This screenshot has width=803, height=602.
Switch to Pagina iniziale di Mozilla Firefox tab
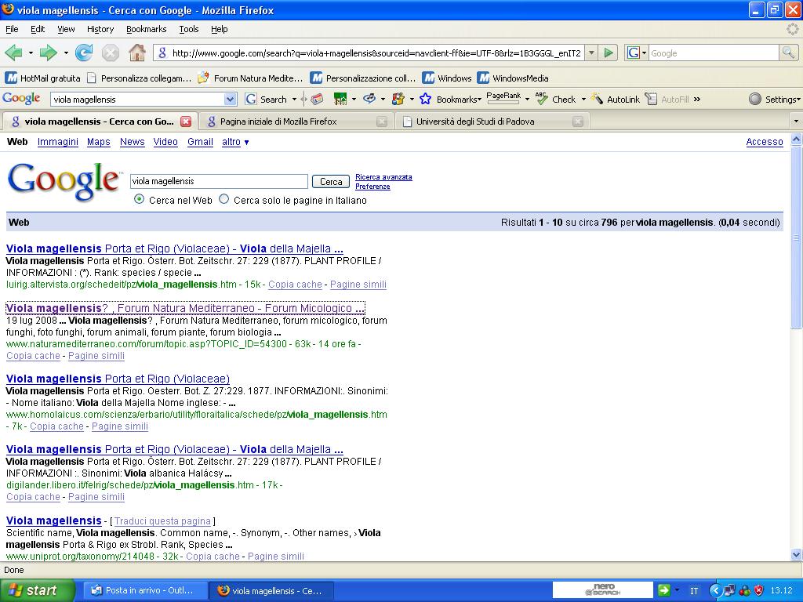point(296,121)
